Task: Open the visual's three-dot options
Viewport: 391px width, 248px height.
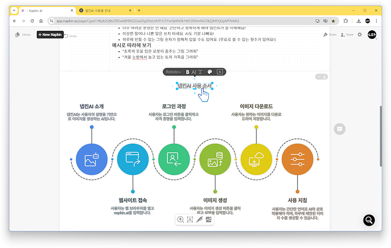Action: [318, 77]
